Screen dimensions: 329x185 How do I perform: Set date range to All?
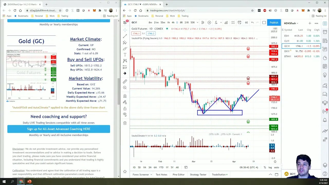pos(177,167)
